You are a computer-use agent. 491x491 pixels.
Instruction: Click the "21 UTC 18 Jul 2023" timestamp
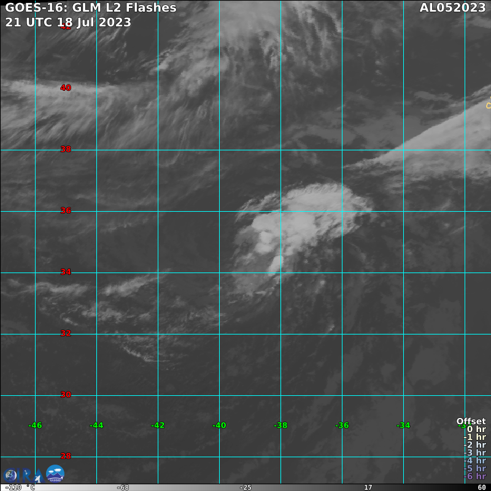point(68,22)
